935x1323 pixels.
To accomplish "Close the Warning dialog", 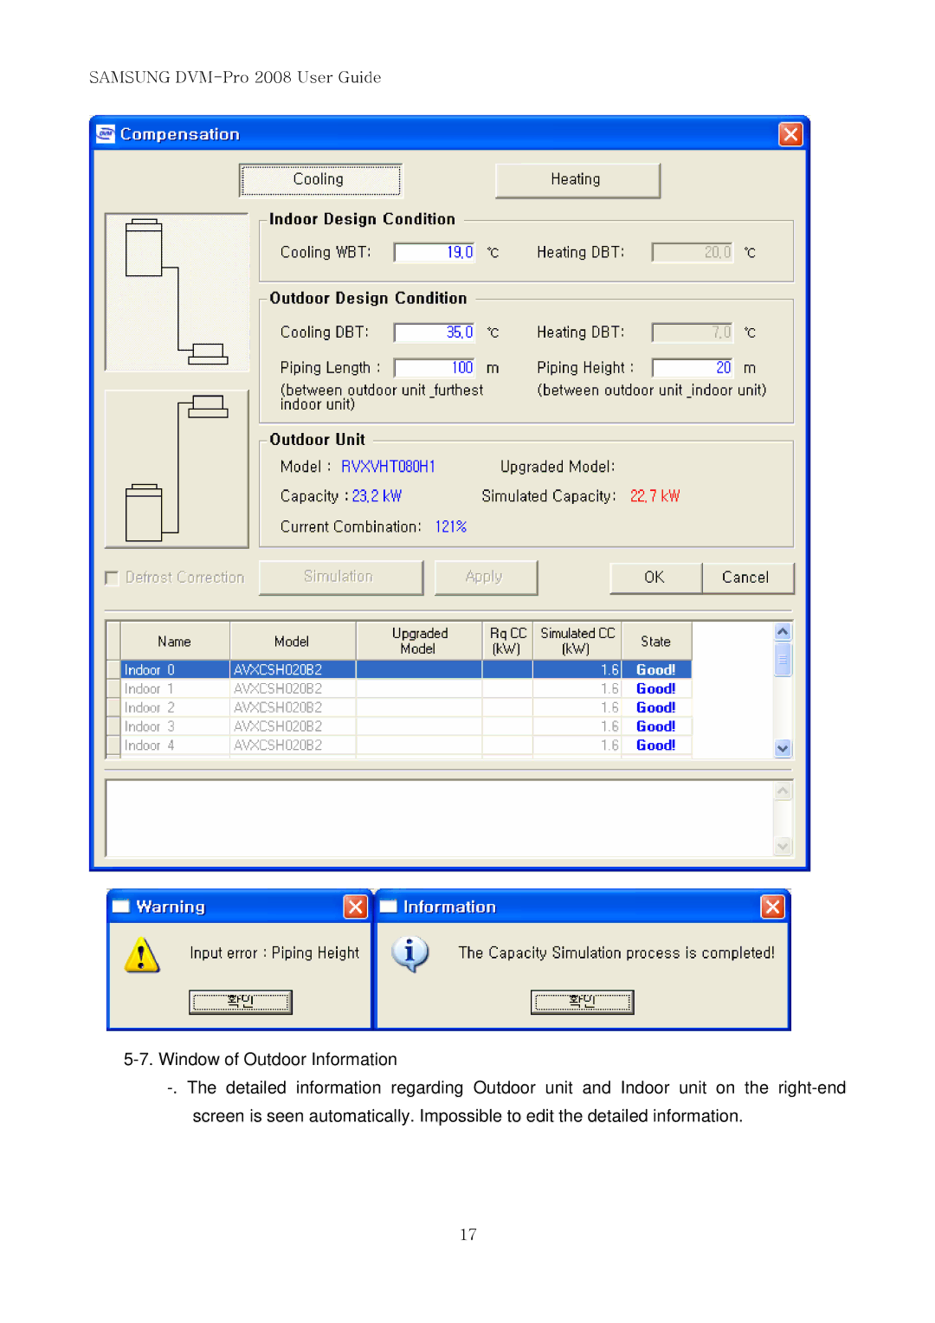I will pyautogui.click(x=355, y=907).
